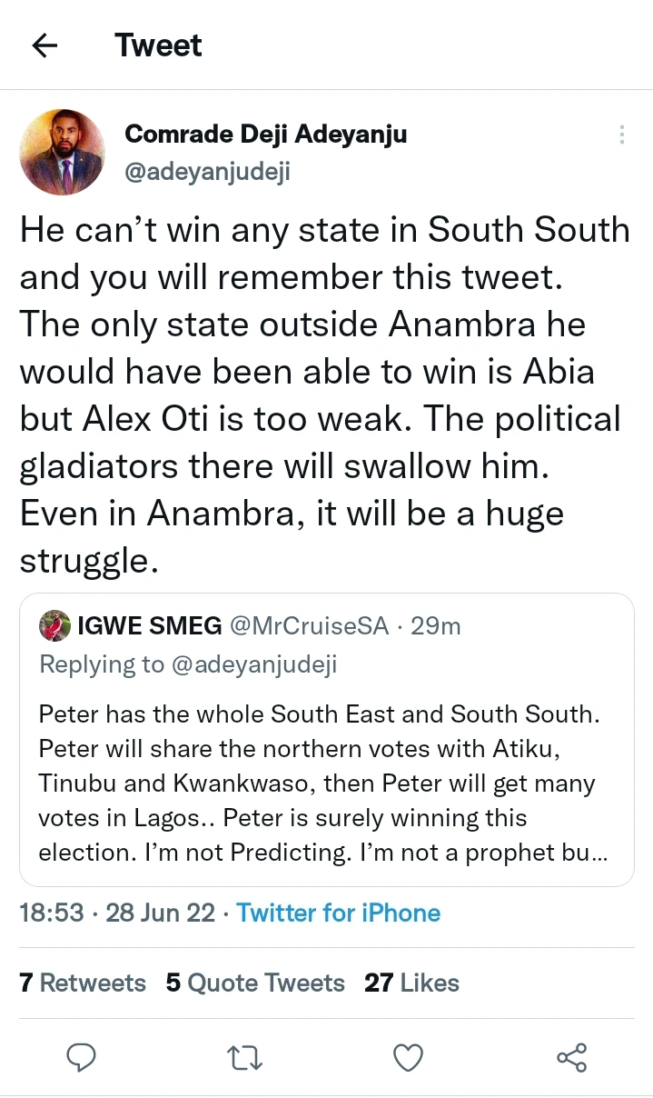Click the Comrade Deji Adeyanju display name
This screenshot has width=653, height=1098.
point(265,135)
